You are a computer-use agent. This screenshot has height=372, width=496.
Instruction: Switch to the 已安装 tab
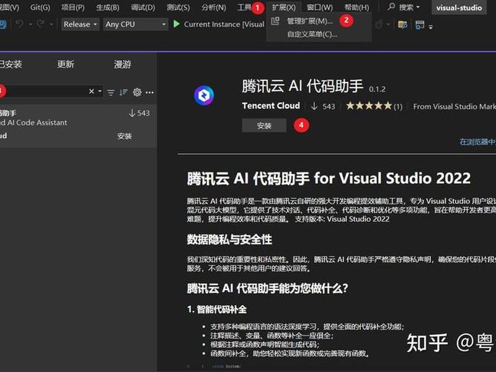(11, 64)
